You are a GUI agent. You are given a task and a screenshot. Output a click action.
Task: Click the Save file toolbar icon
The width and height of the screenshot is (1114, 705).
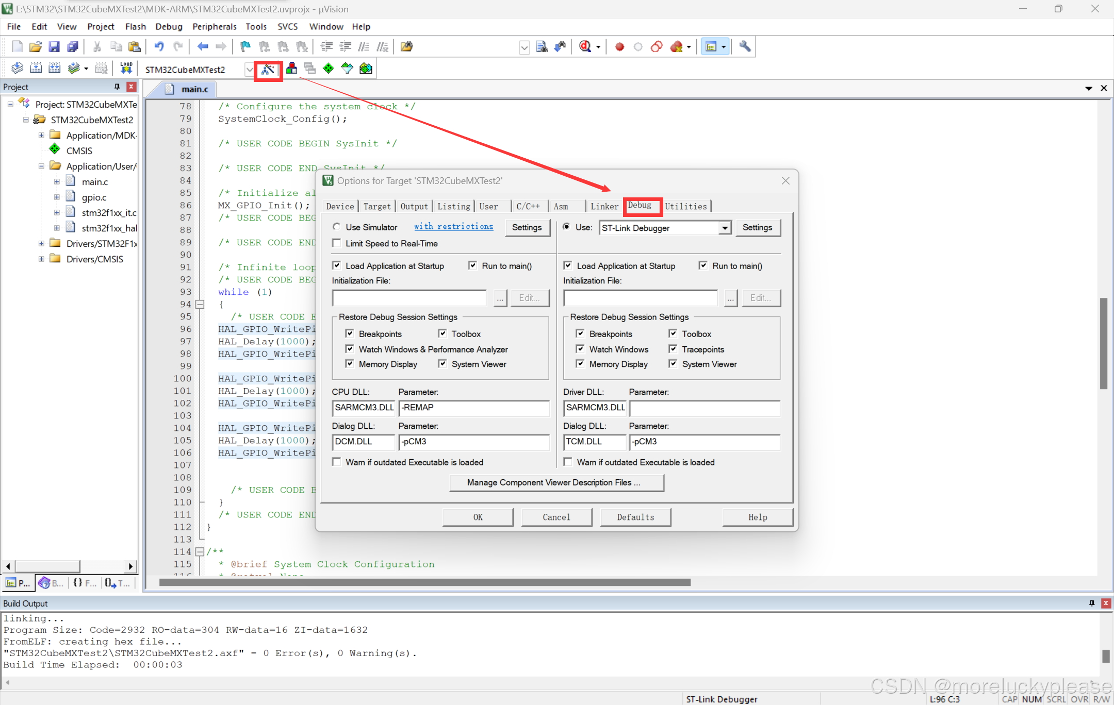[54, 47]
